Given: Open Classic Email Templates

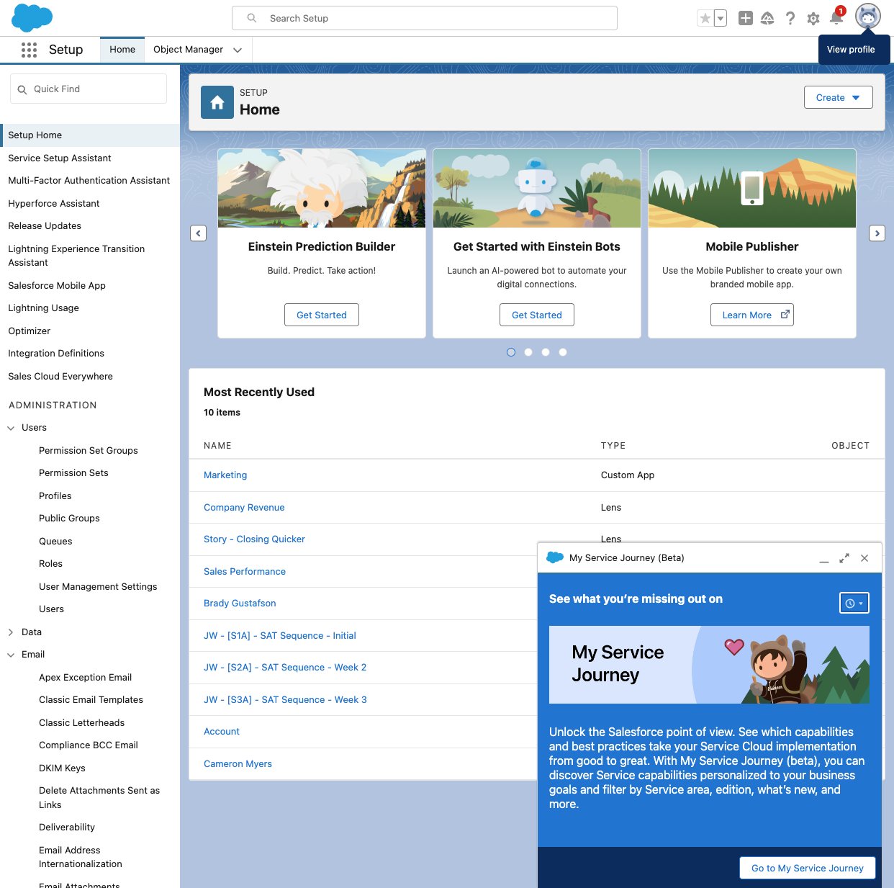Looking at the screenshot, I should pyautogui.click(x=91, y=700).
